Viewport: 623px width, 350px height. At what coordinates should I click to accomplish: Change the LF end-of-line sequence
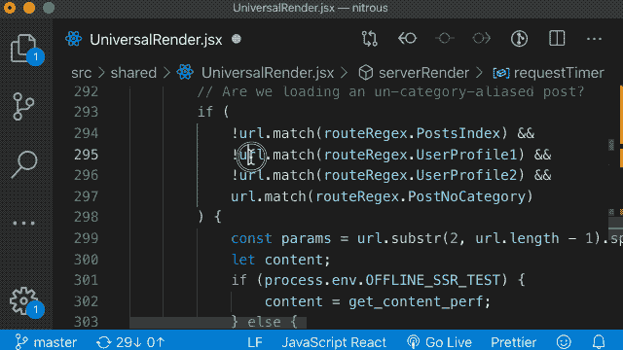255,342
